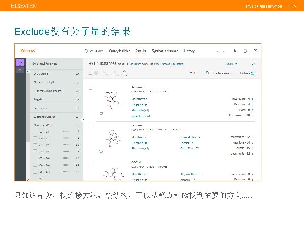Image resolution: width=304 pixels, height=228 pixels.
Task: Click the Heatmap grid button
Action: [246, 73]
